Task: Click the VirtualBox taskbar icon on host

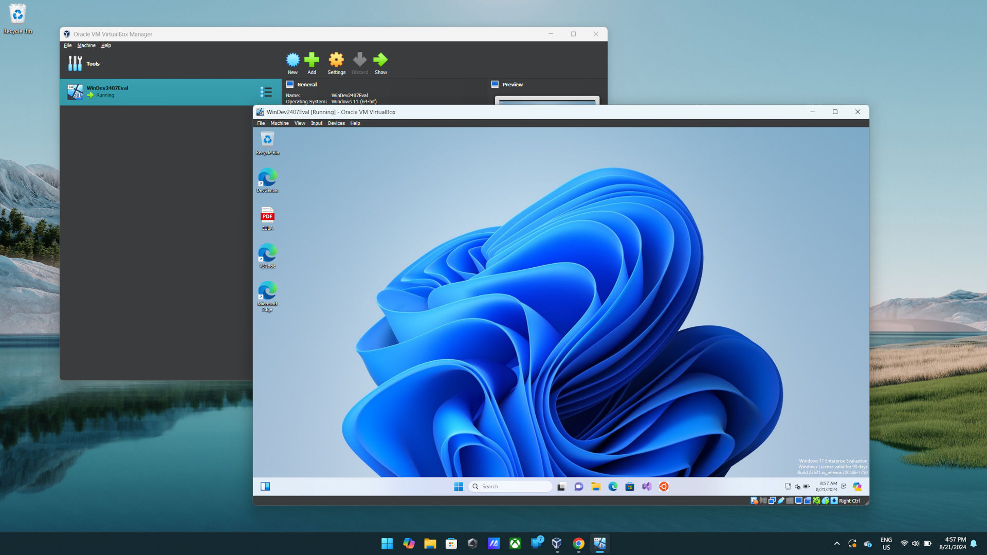Action: [557, 544]
